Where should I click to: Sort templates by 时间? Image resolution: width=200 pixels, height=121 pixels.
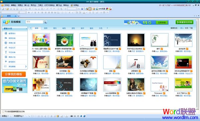(x=186, y=28)
